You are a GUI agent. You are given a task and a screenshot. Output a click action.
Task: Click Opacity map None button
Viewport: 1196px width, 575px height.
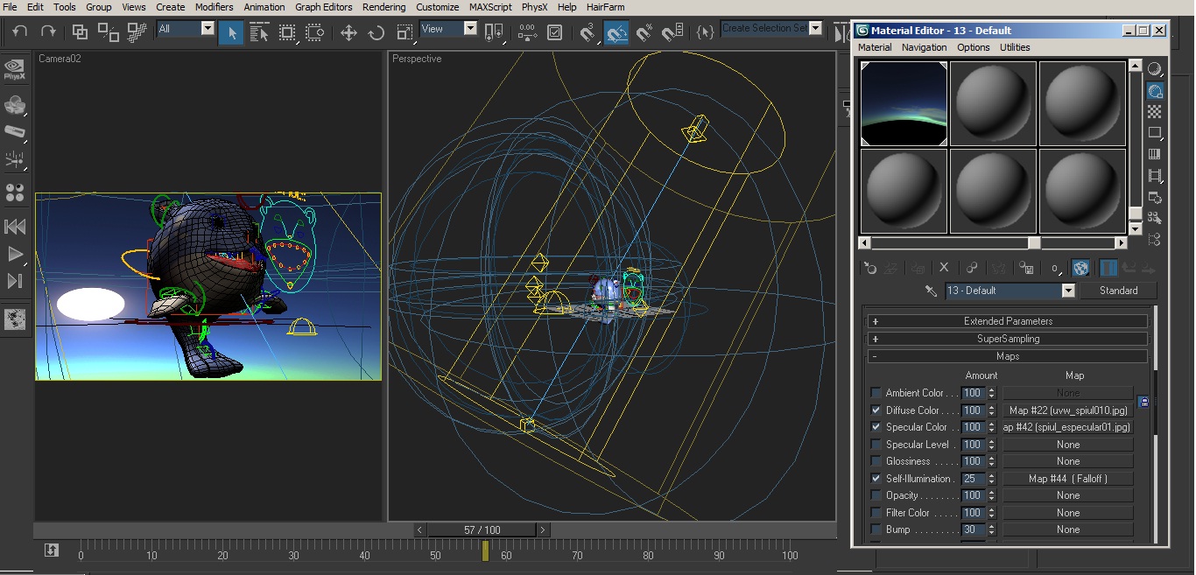1068,495
